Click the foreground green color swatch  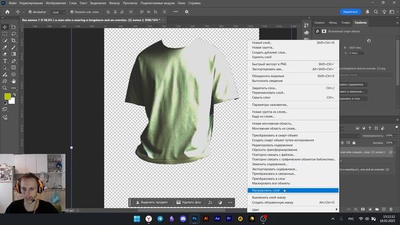[x=7, y=96]
